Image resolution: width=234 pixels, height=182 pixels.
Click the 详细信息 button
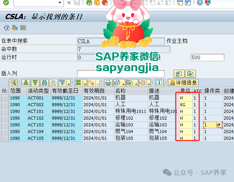183,83
